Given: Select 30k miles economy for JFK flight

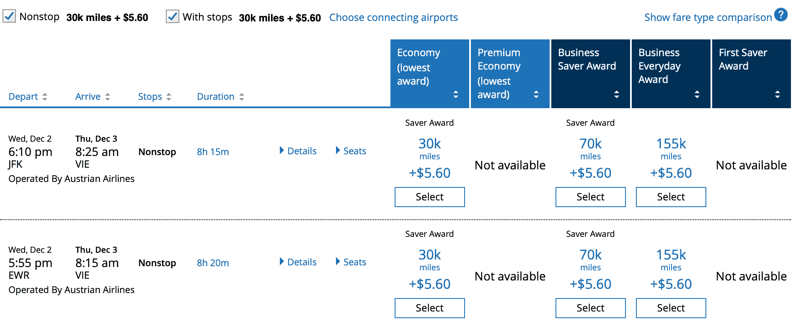Looking at the screenshot, I should click(429, 197).
